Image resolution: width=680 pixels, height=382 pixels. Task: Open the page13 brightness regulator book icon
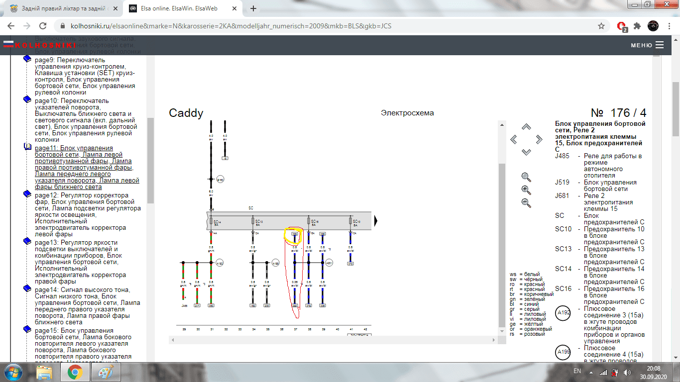click(x=28, y=242)
